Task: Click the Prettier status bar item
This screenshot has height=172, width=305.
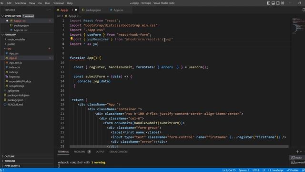Action: pyautogui.click(x=293, y=170)
